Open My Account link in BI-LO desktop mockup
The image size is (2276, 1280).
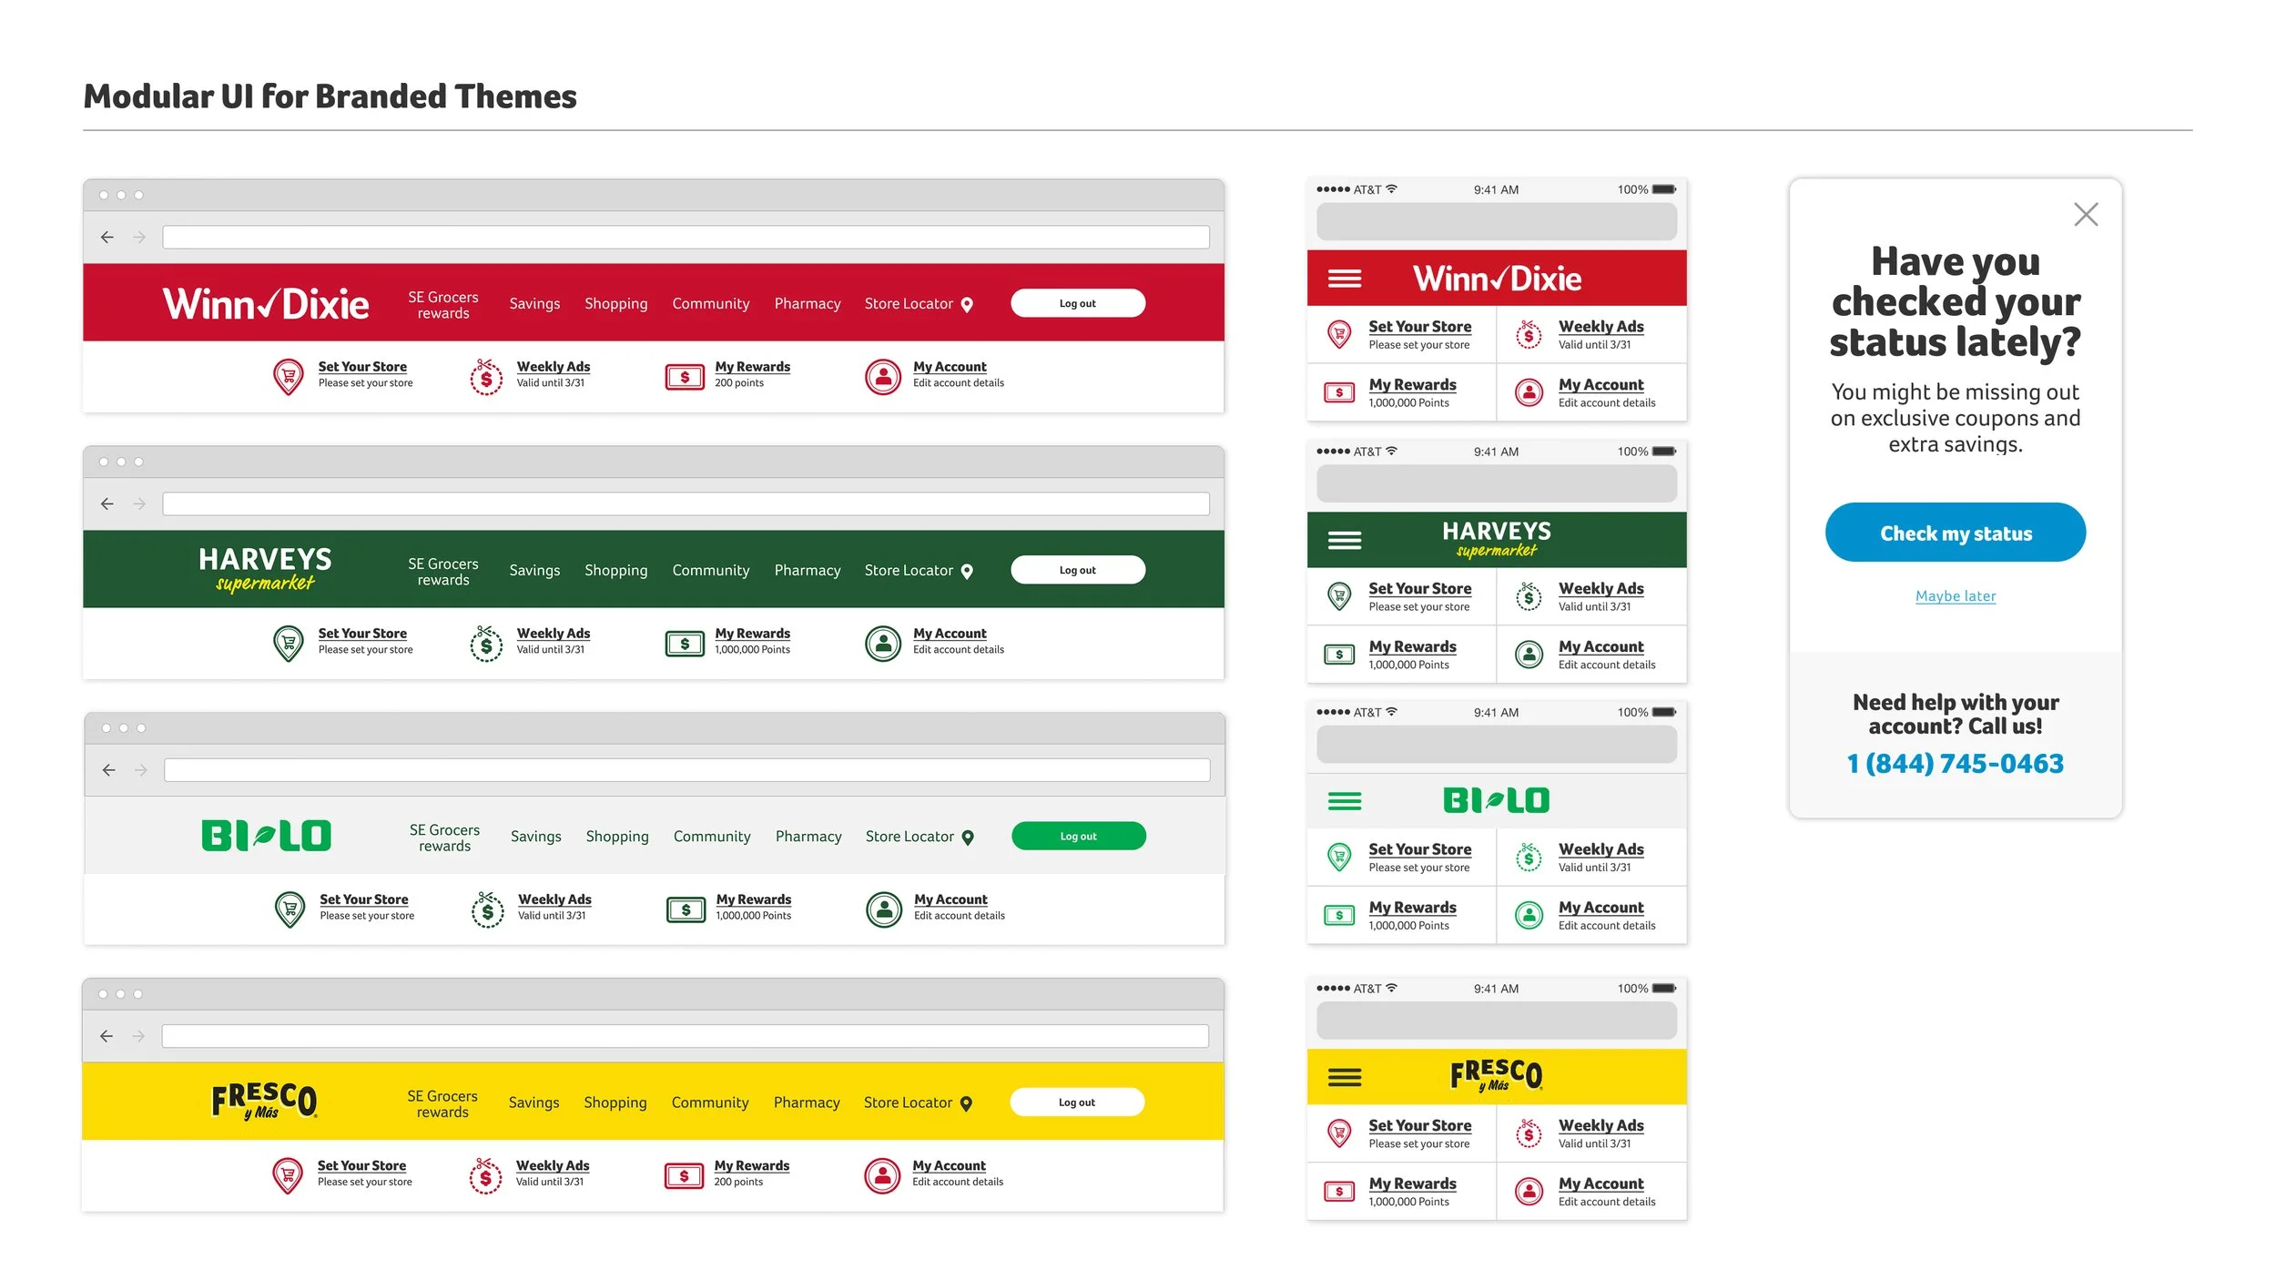pyautogui.click(x=951, y=899)
